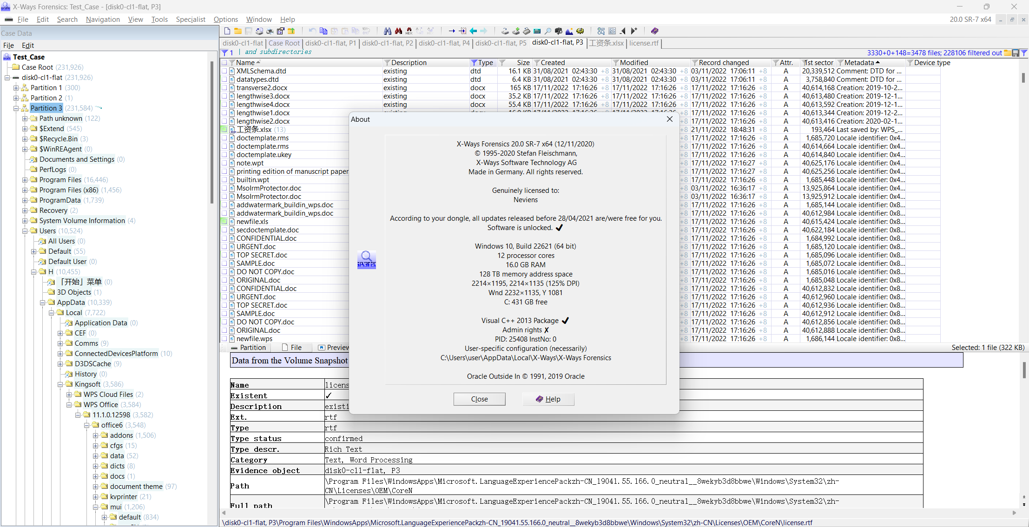Screen dimensions: 1029x527
Task: Click the Open folder toolbar icon
Action: (x=237, y=31)
